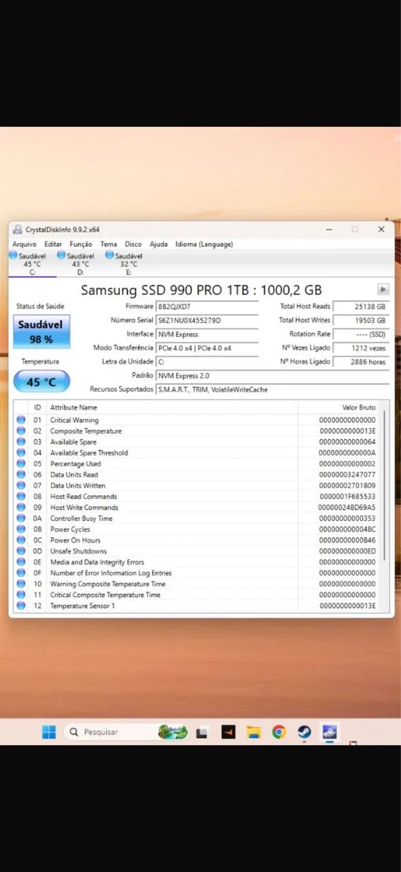Open Steam from the taskbar
The height and width of the screenshot is (872, 401).
[304, 732]
